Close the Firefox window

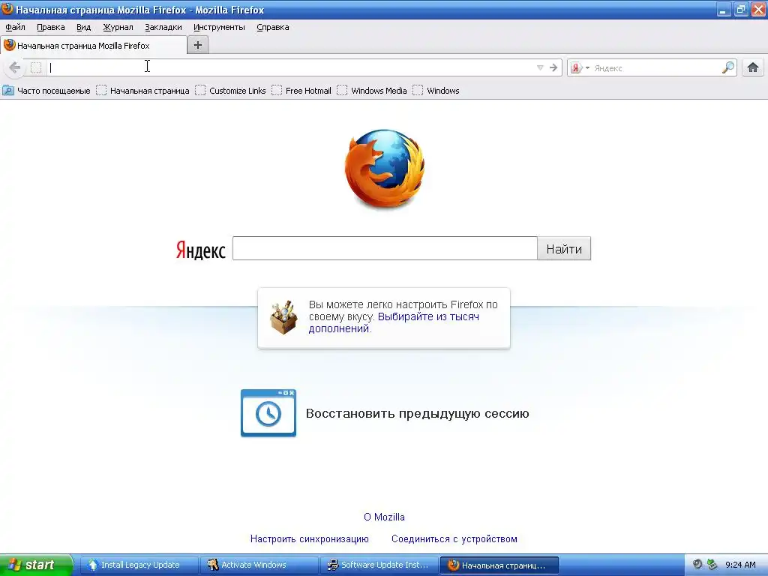click(759, 9)
